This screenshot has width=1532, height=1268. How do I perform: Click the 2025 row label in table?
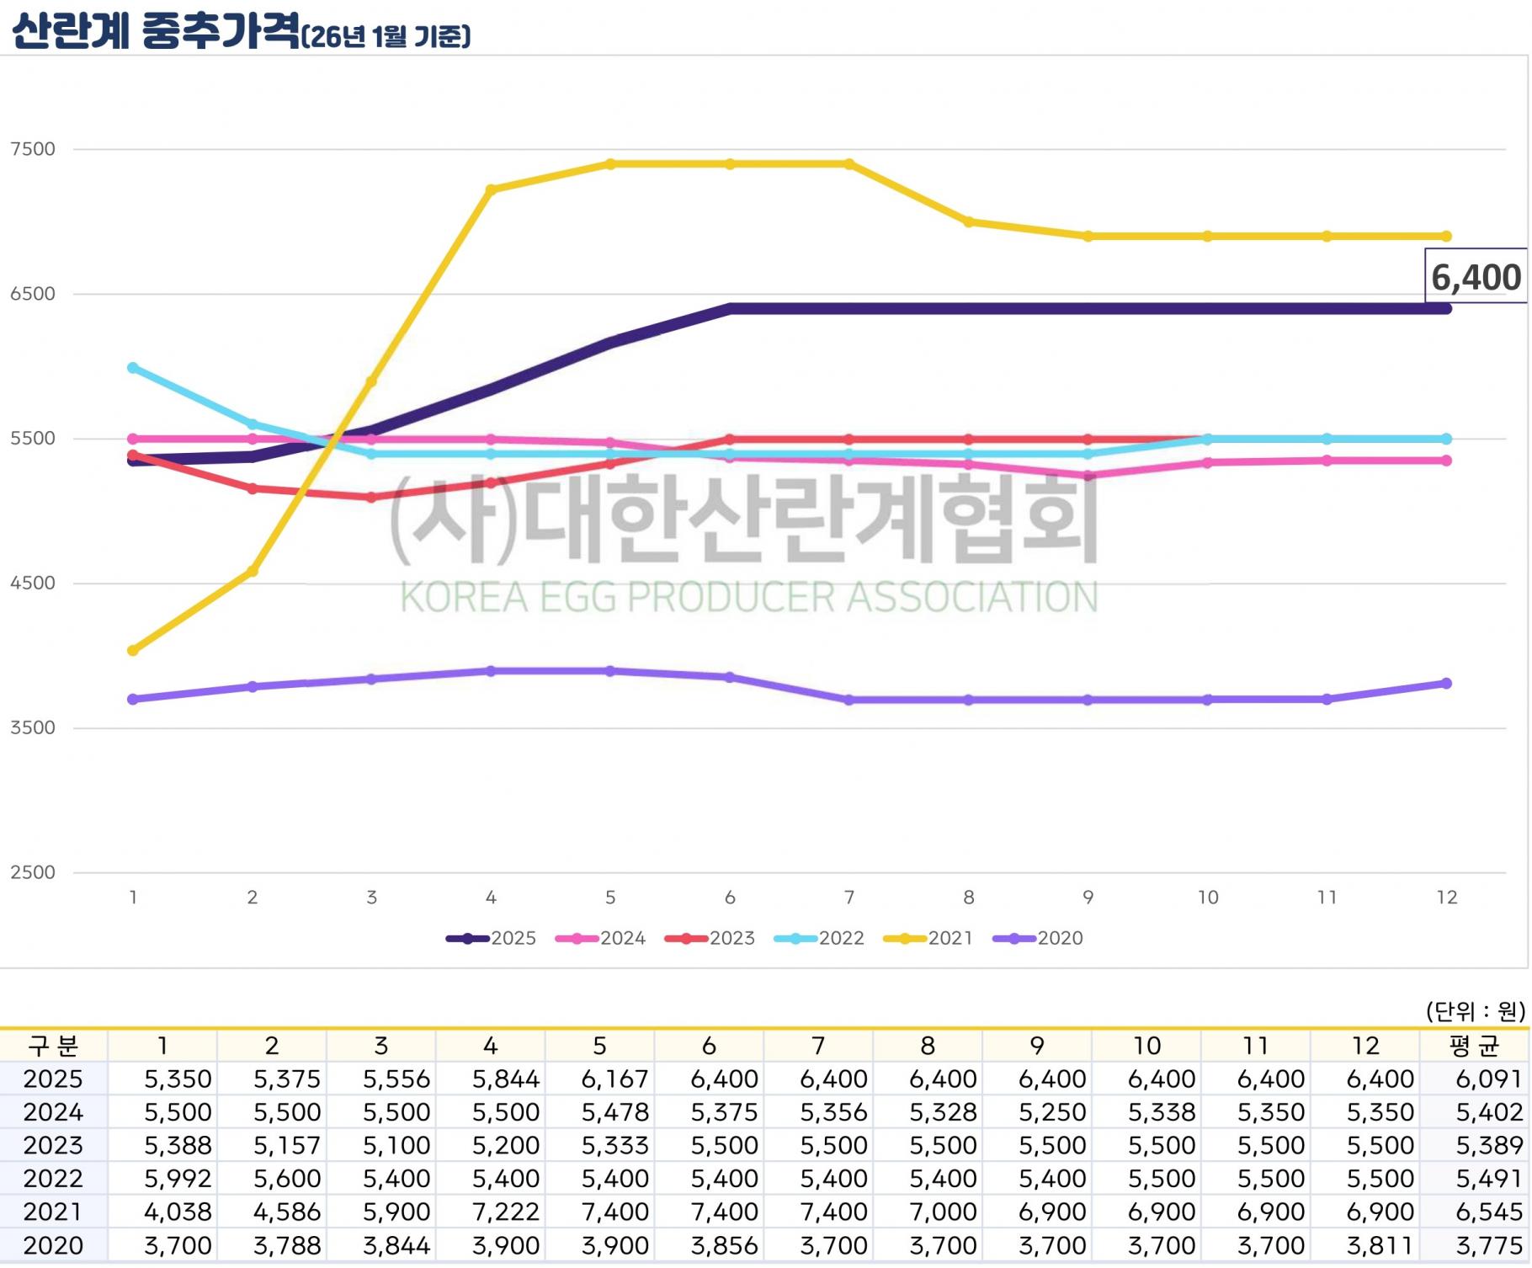(54, 1079)
